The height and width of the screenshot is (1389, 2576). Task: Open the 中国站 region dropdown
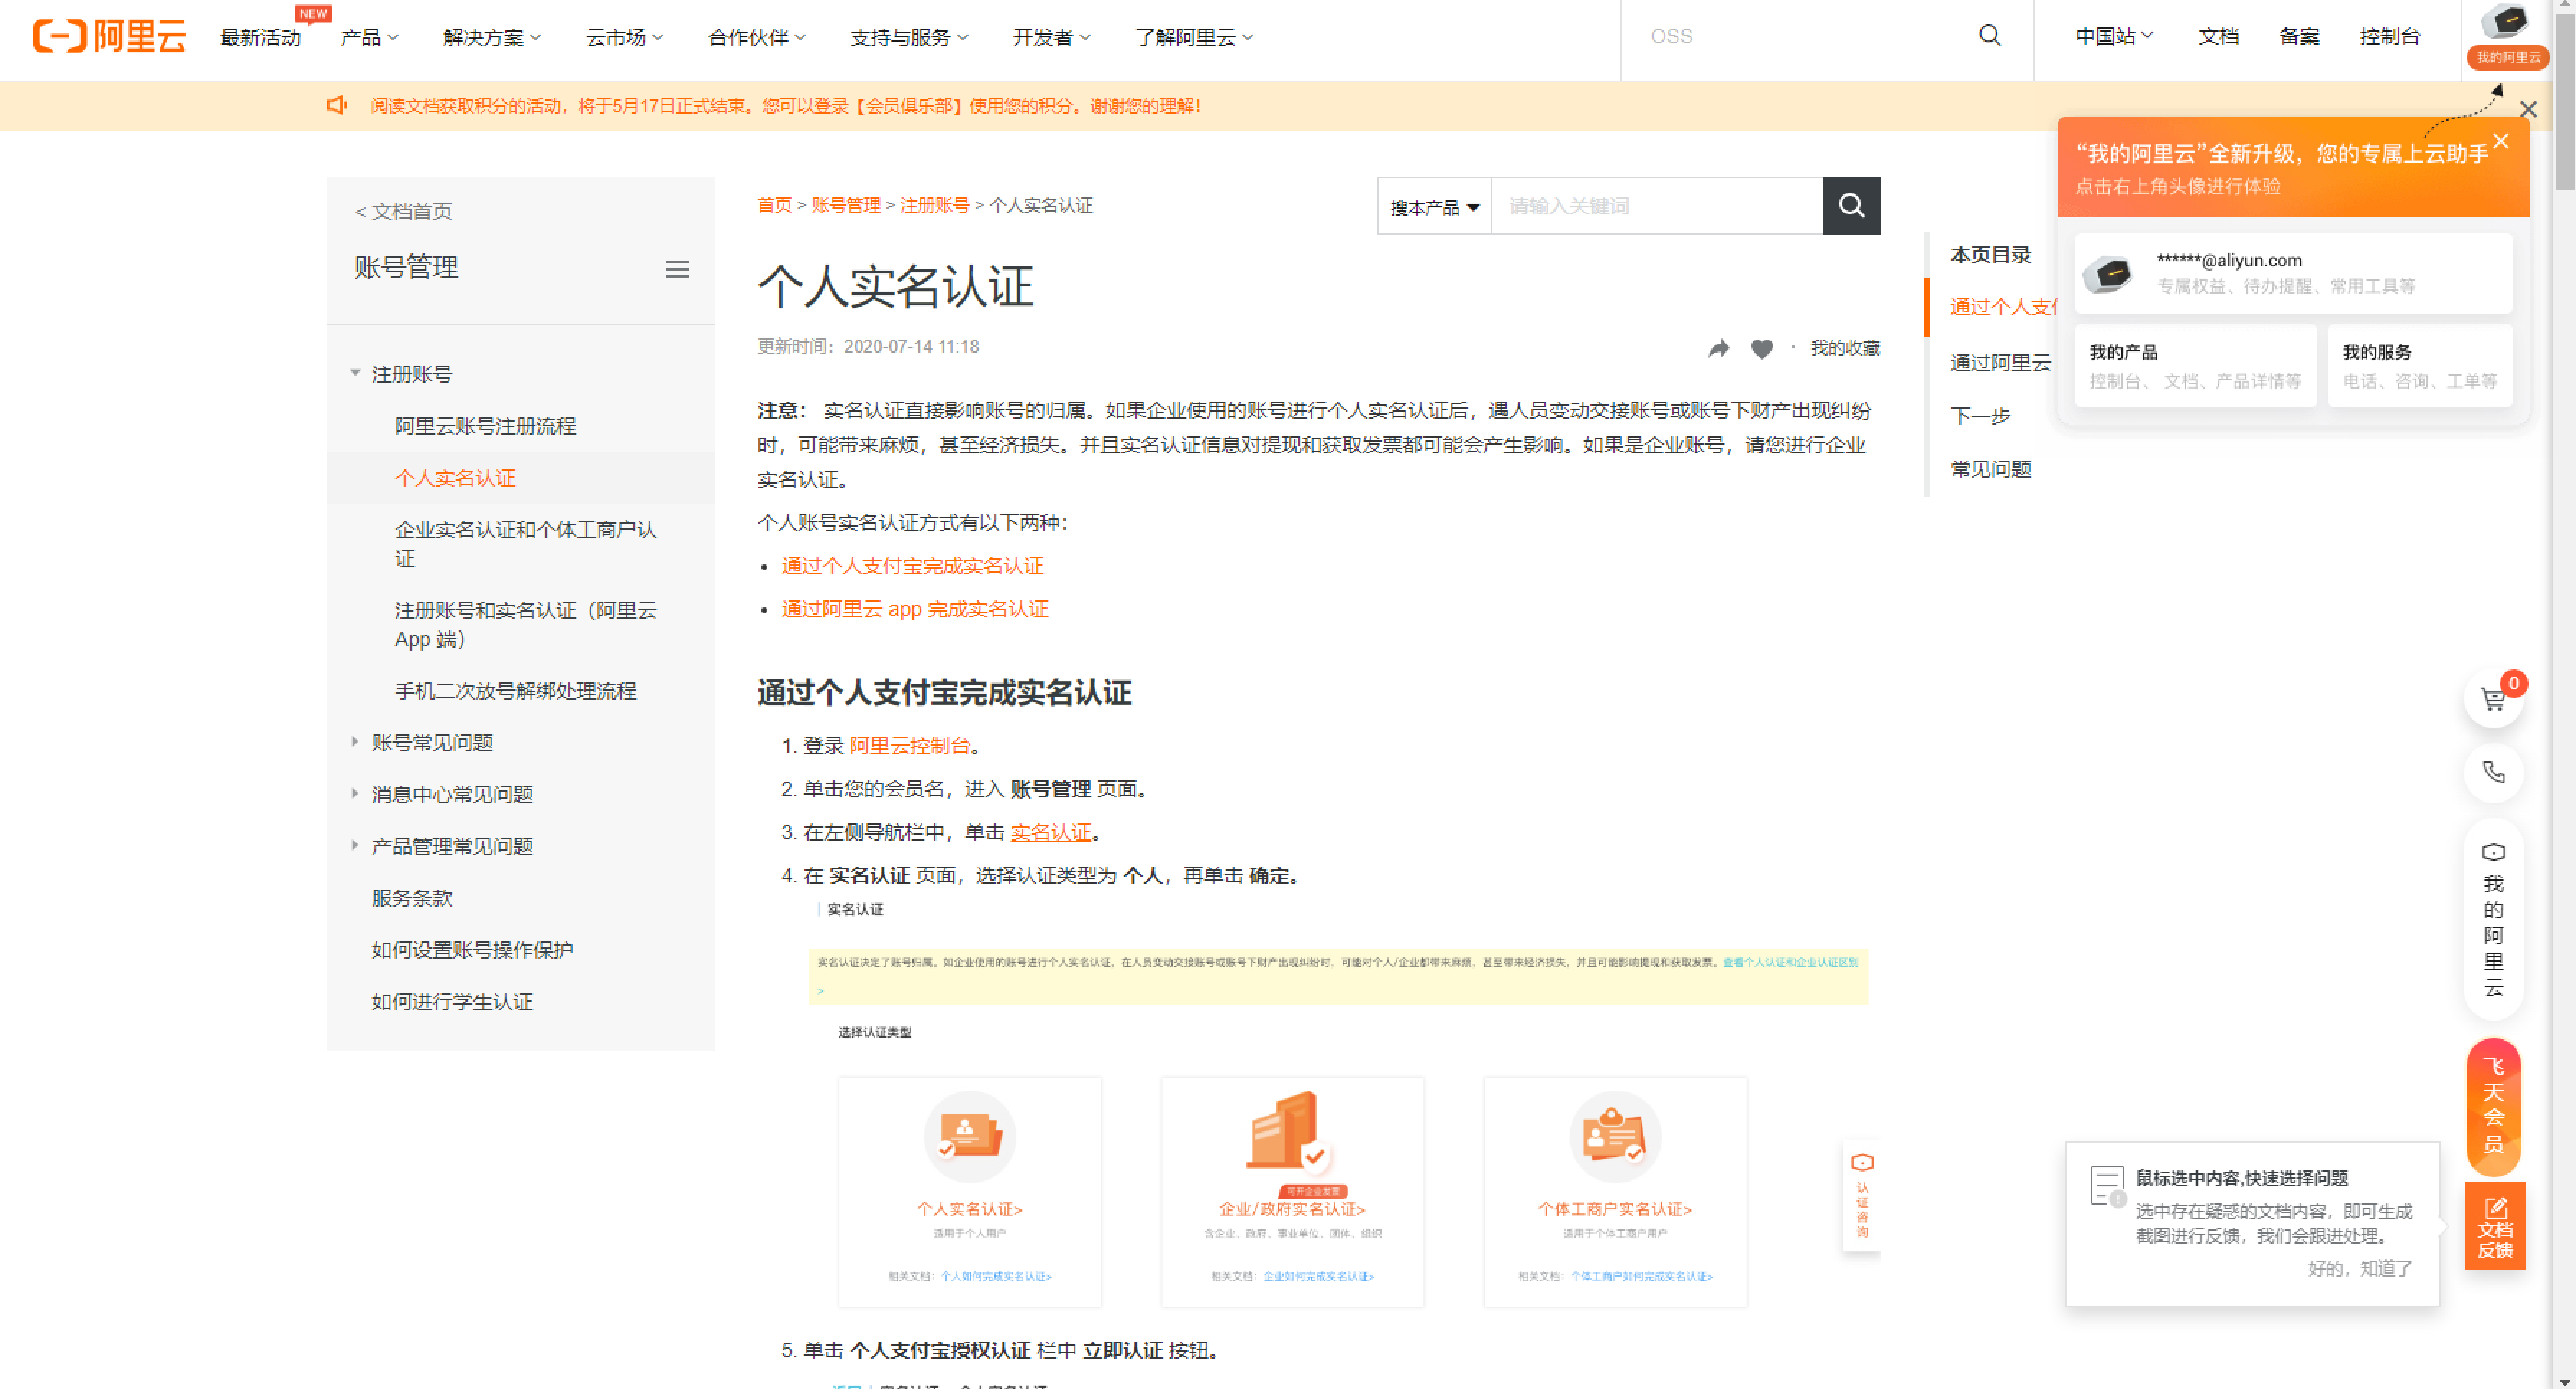pos(2113,36)
